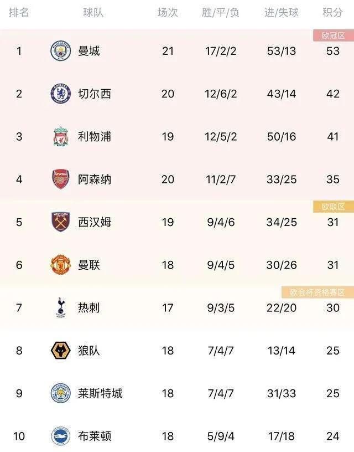Click the Chelsea club crest

(x=60, y=94)
